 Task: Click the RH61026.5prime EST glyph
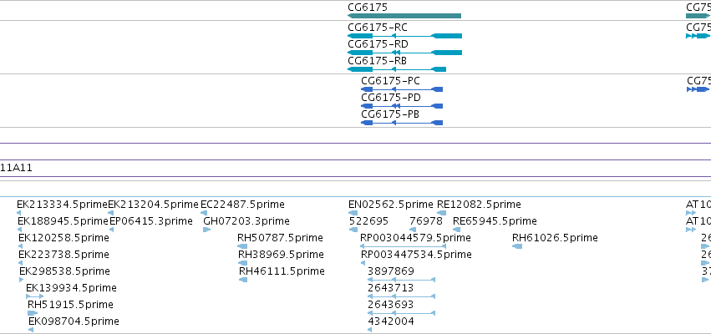click(x=517, y=246)
